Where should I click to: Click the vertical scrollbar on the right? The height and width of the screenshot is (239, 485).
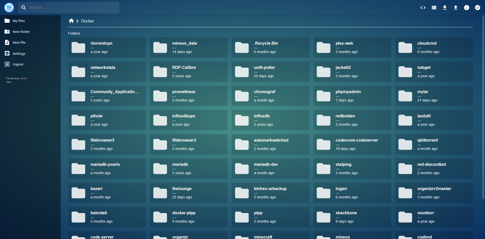[x=483, y=106]
